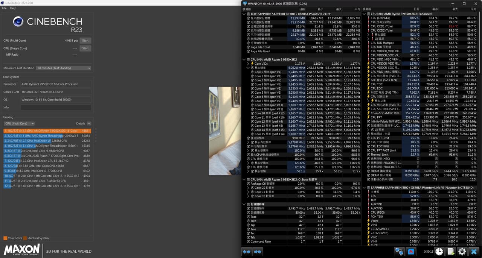The width and height of the screenshot is (482, 258).
Task: Open the CPU (Multi Core) ranking dropdown
Action: [19, 123]
